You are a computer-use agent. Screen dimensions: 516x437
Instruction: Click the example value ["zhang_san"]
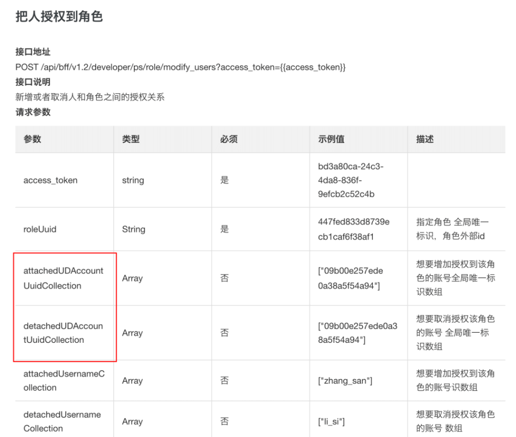pos(345,381)
